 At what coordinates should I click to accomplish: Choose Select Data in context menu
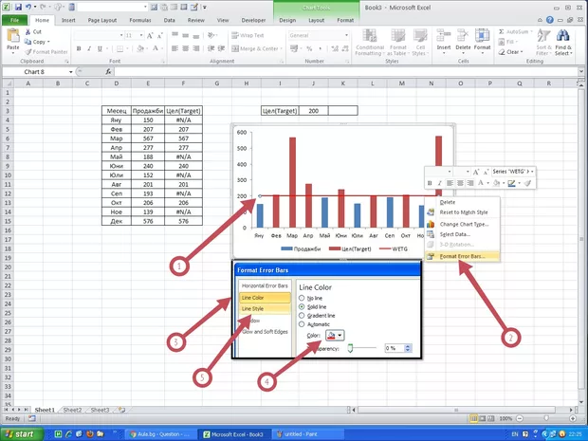pyautogui.click(x=455, y=234)
